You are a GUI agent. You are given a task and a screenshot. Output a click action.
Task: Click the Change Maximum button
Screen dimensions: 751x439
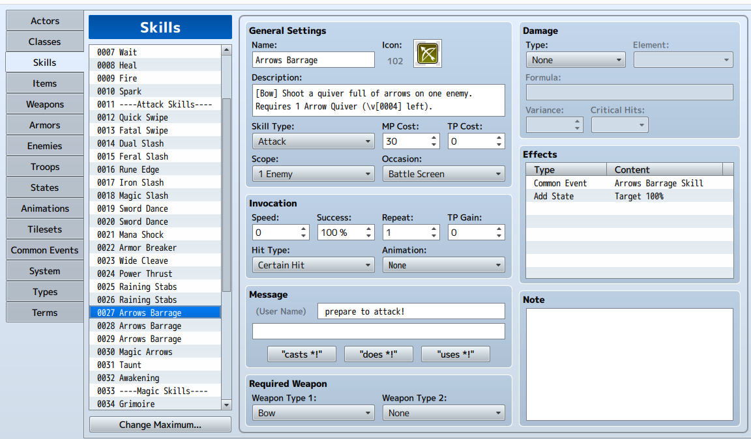(x=160, y=425)
